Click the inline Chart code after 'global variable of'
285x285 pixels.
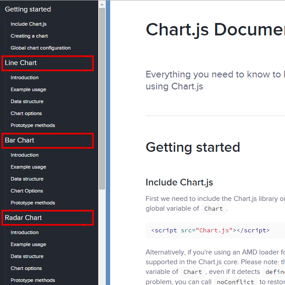pos(214,209)
